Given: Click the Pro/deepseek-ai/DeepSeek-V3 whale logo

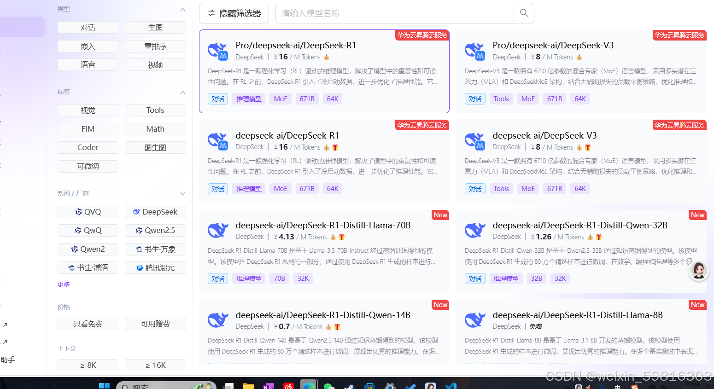Looking at the screenshot, I should 475,51.
